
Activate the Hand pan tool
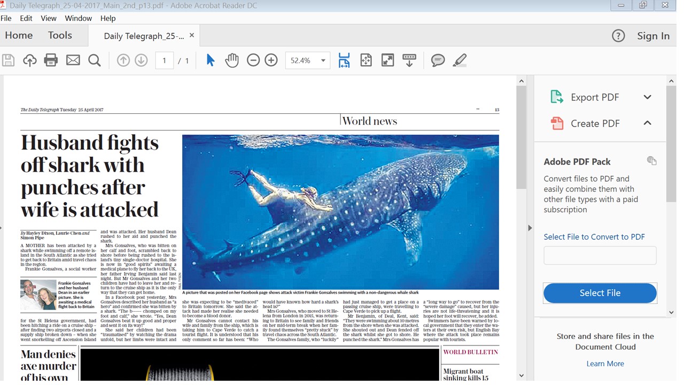coord(231,60)
